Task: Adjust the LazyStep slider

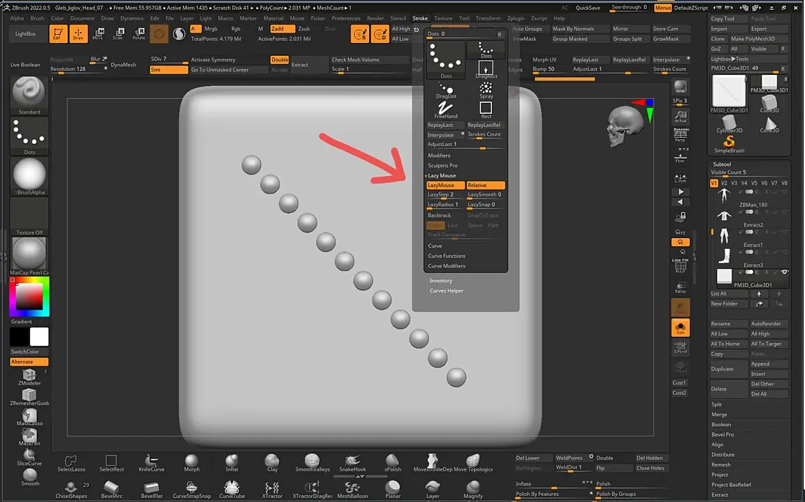Action: click(445, 195)
